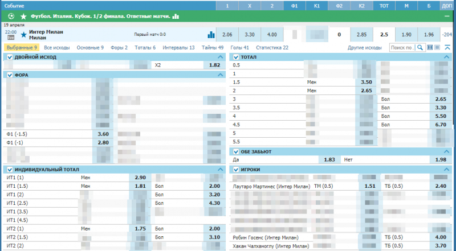Collapse the ИГРОКИ section using its chevron
The height and width of the screenshot is (251, 456).
click(x=446, y=170)
